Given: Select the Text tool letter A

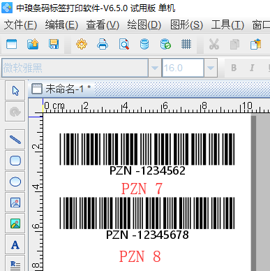Looking at the screenshot, I should pyautogui.click(x=15, y=244).
